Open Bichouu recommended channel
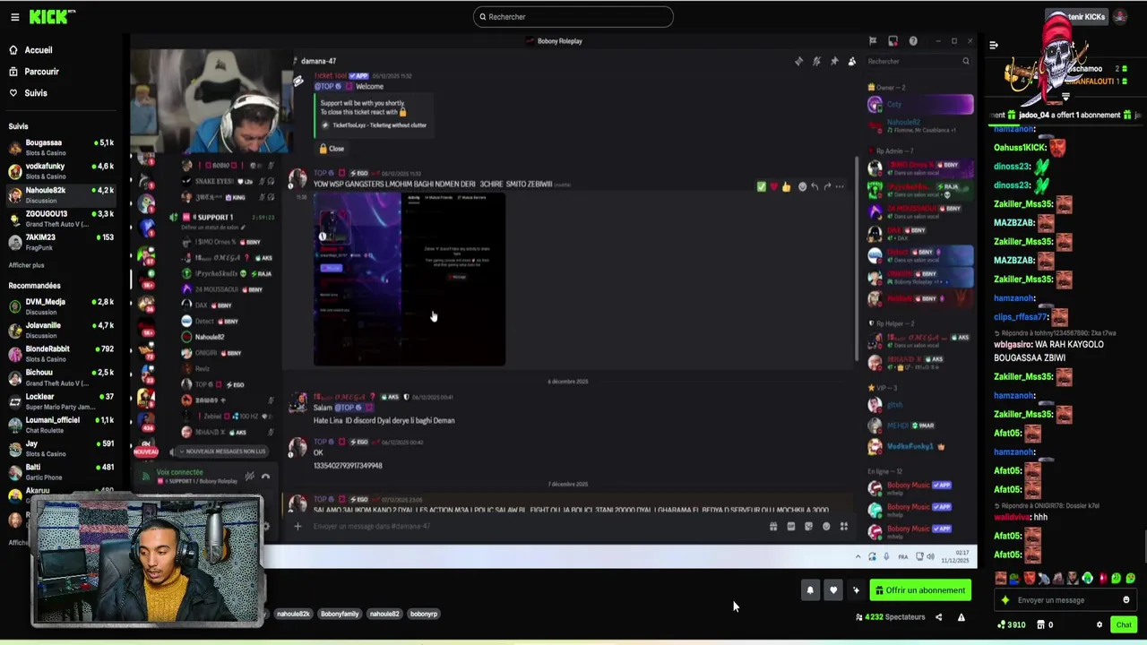The height and width of the screenshot is (645, 1147). [61, 376]
